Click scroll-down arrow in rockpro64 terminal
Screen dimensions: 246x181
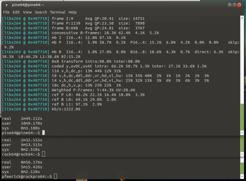242,176
